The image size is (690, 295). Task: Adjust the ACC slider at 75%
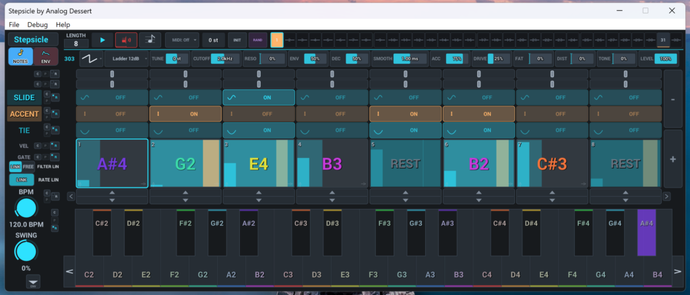458,58
